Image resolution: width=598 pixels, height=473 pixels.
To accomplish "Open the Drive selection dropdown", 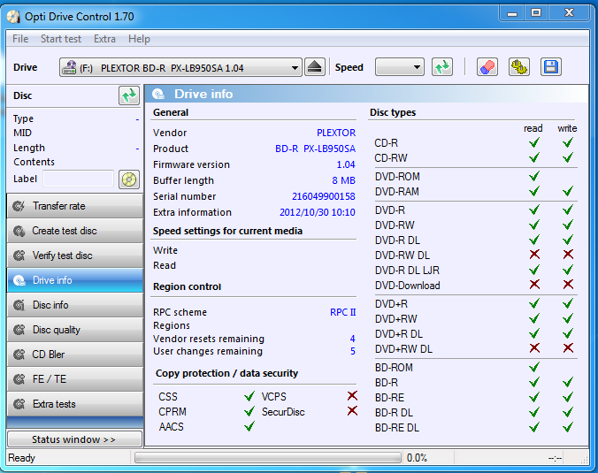I will click(x=180, y=67).
